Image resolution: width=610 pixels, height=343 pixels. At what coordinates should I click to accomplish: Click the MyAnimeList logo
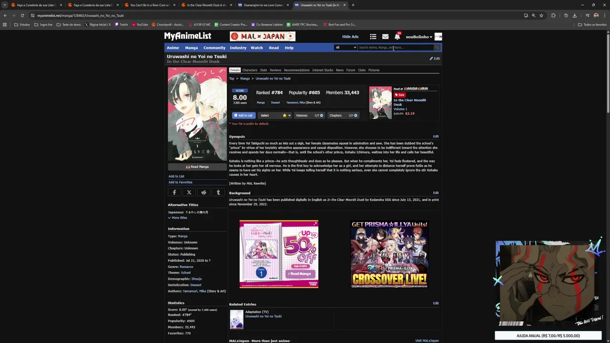[188, 36]
